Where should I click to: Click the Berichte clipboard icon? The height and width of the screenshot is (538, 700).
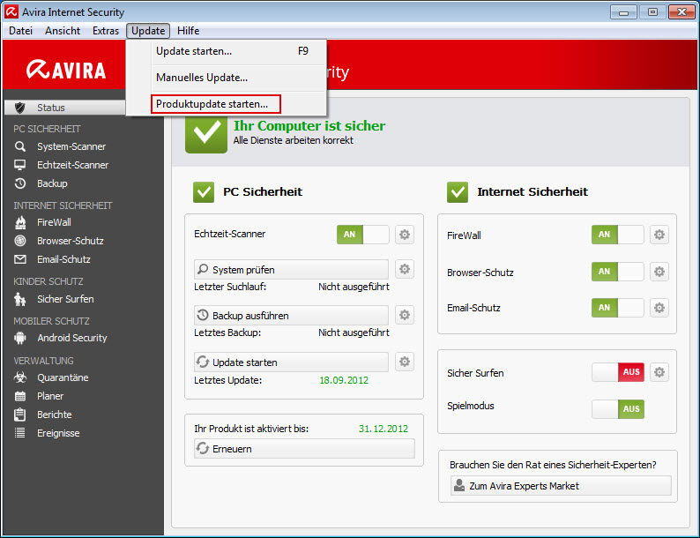(20, 415)
